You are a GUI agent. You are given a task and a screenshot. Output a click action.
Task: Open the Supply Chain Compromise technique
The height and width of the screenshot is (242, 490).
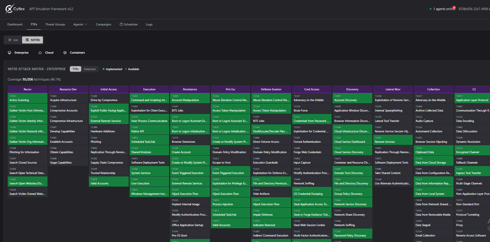pos(109,161)
